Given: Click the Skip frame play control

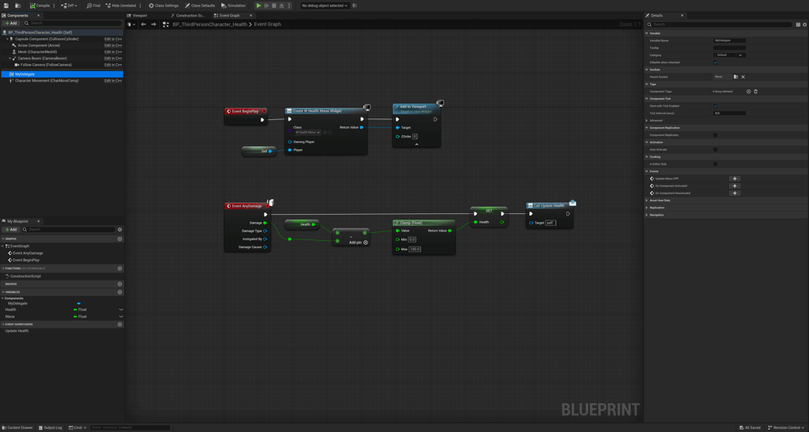Looking at the screenshot, I should coord(267,6).
